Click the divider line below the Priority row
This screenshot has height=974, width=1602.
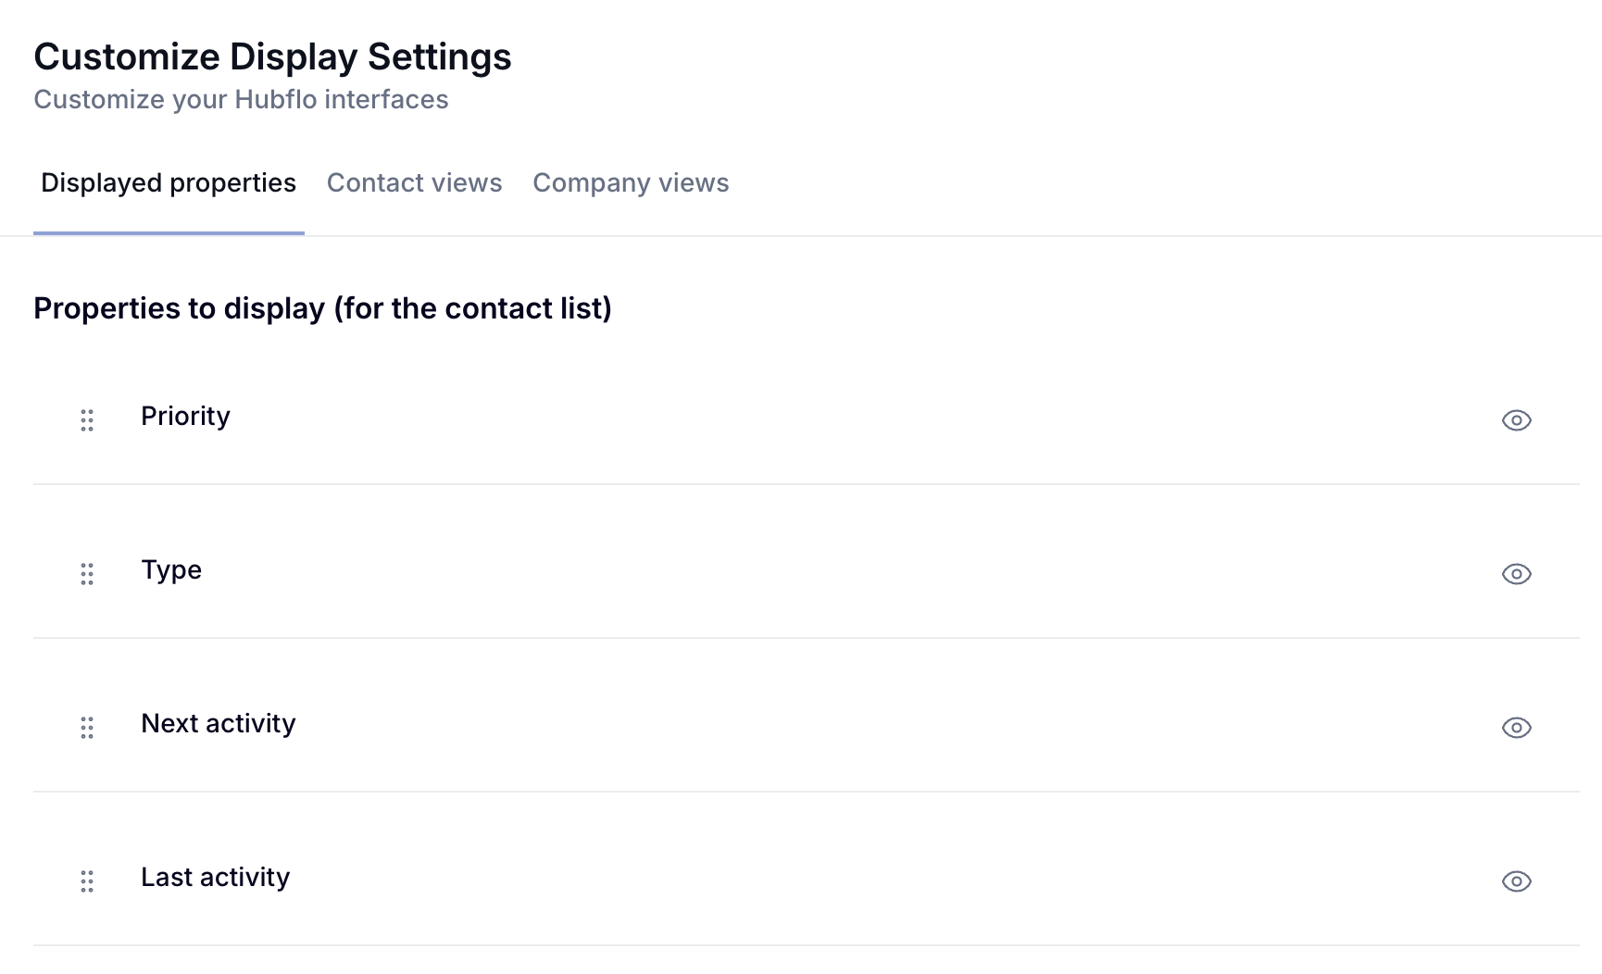click(806, 484)
